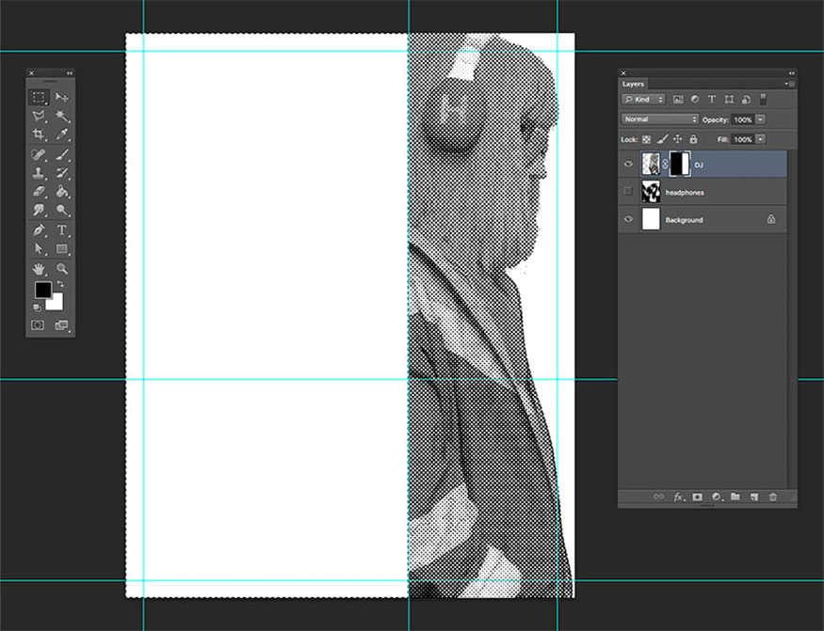The width and height of the screenshot is (824, 631).
Task: Select the Magic Wand tool
Action: tap(62, 117)
